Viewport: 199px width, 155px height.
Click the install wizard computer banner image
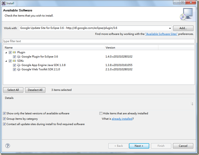coord(186,14)
